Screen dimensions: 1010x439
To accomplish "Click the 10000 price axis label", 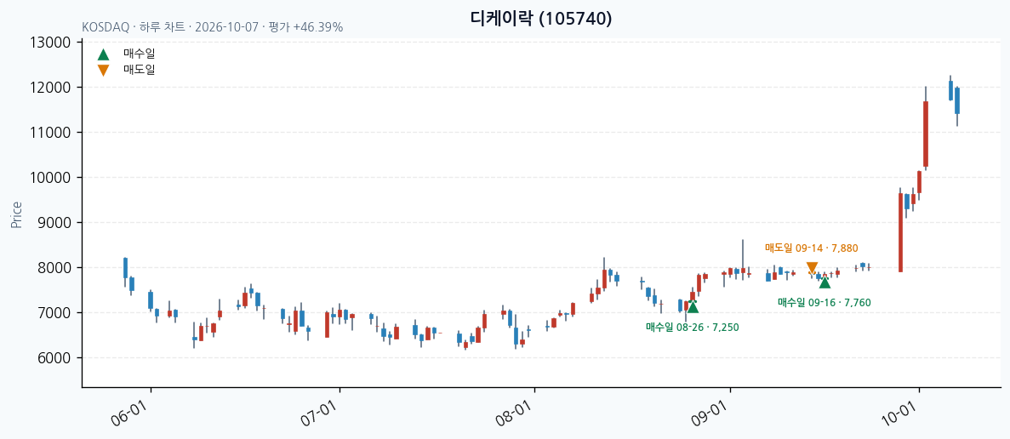I will 49,178.
